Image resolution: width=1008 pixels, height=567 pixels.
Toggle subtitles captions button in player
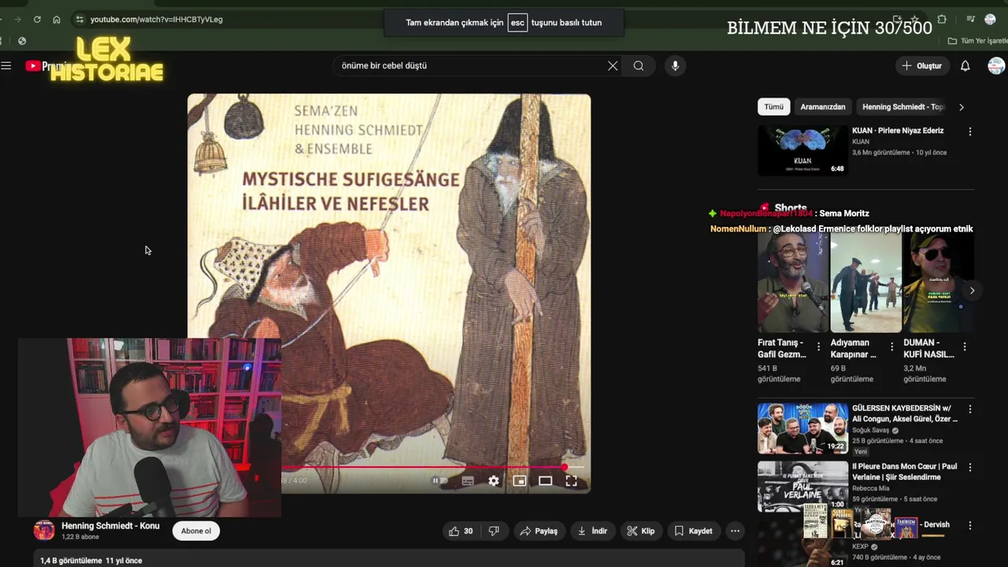[x=468, y=480]
